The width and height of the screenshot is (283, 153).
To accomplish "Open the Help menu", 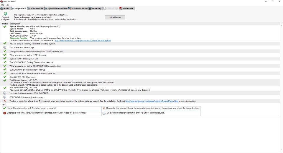I will point(8,5).
